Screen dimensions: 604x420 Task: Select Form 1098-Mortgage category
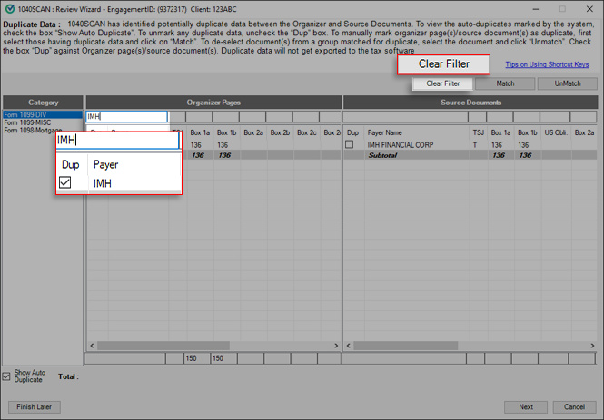click(x=33, y=131)
